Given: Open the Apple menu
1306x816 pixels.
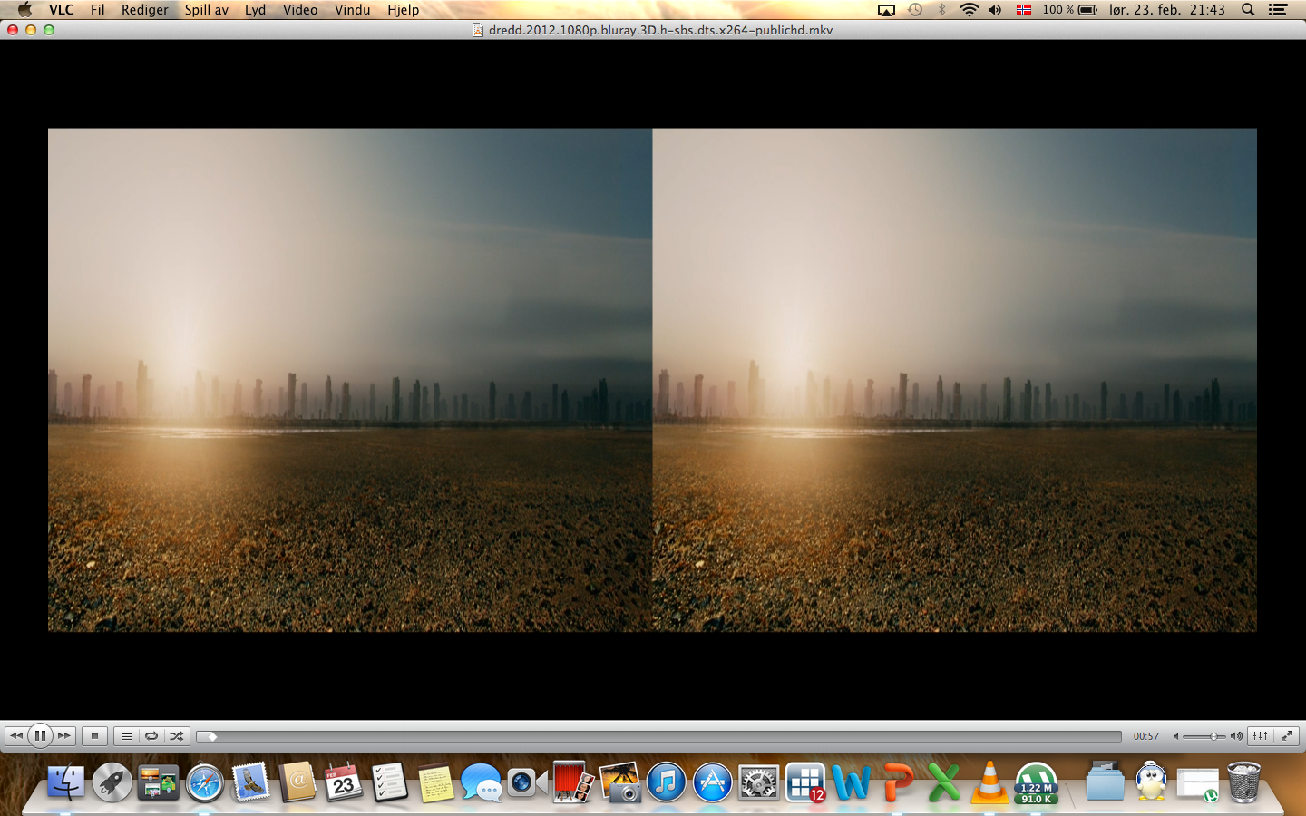Looking at the screenshot, I should pos(24,10).
